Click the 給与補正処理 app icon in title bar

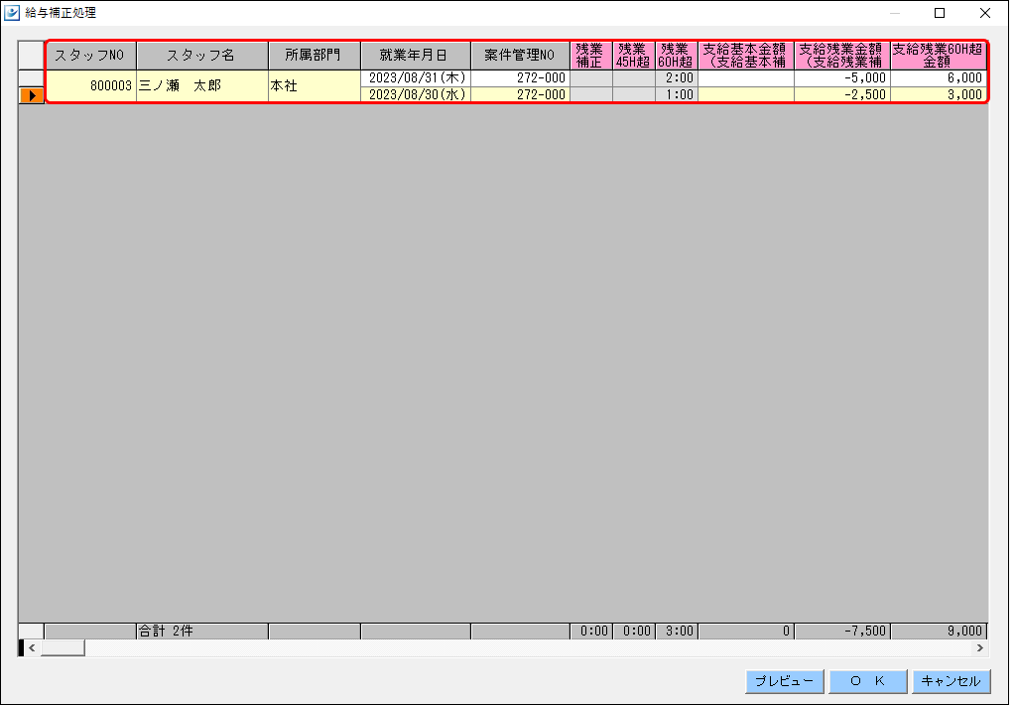(12, 12)
